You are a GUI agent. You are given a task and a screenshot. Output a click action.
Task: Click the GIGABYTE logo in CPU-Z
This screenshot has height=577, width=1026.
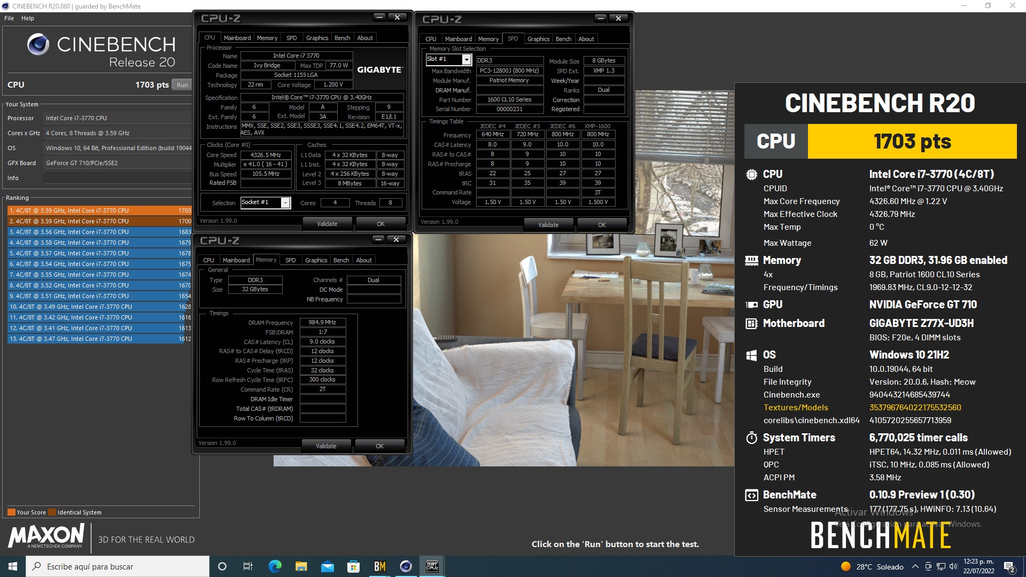[x=379, y=70]
